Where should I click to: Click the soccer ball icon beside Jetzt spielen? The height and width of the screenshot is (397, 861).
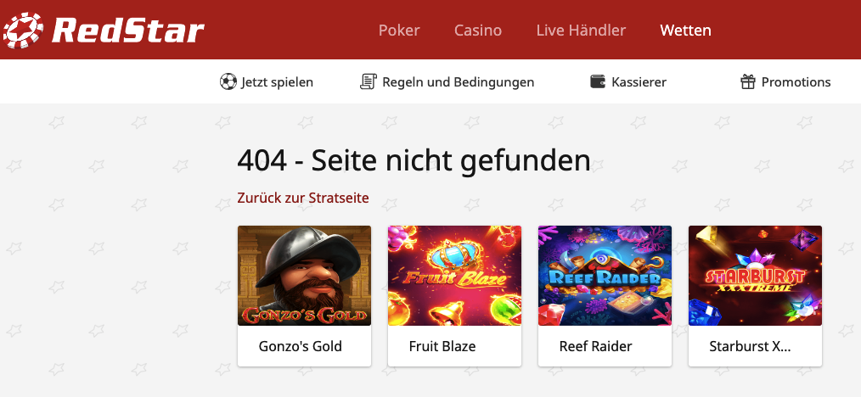[228, 82]
